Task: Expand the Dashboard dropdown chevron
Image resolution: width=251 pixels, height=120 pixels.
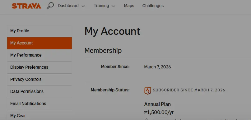Action: [83, 6]
